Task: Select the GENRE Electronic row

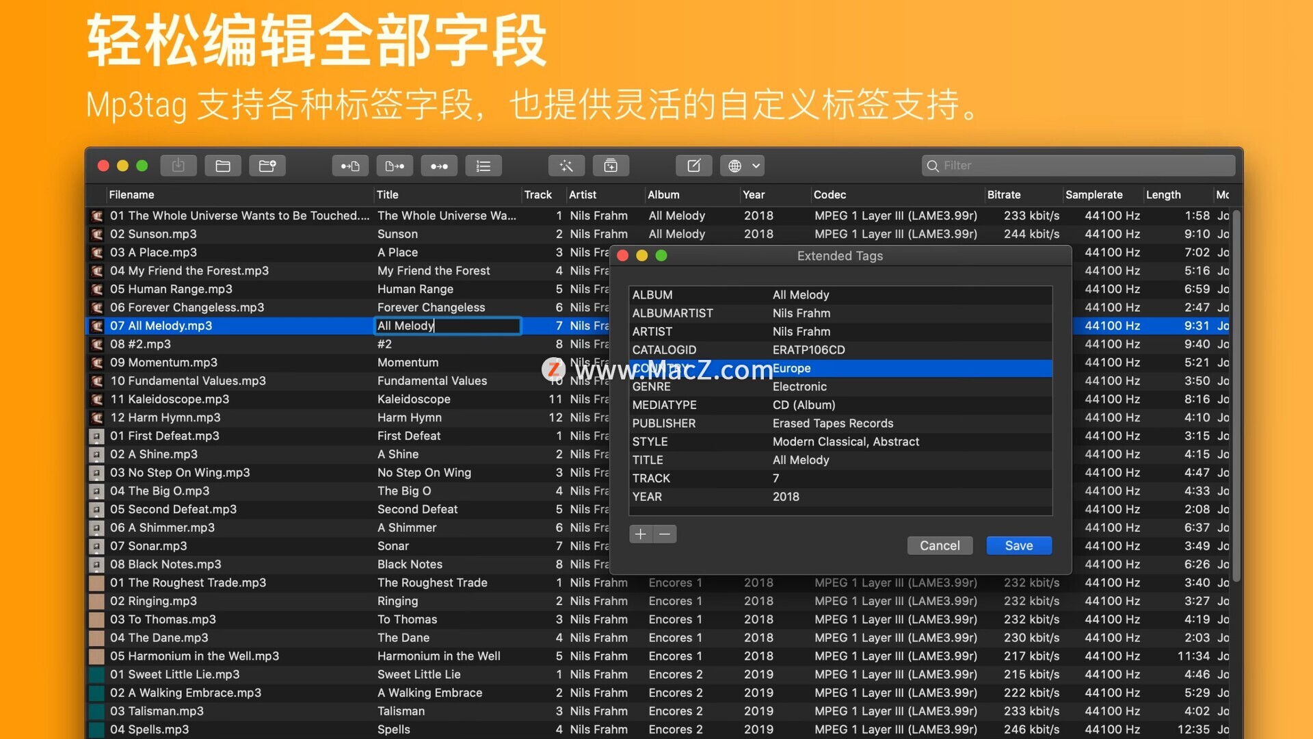Action: point(840,387)
